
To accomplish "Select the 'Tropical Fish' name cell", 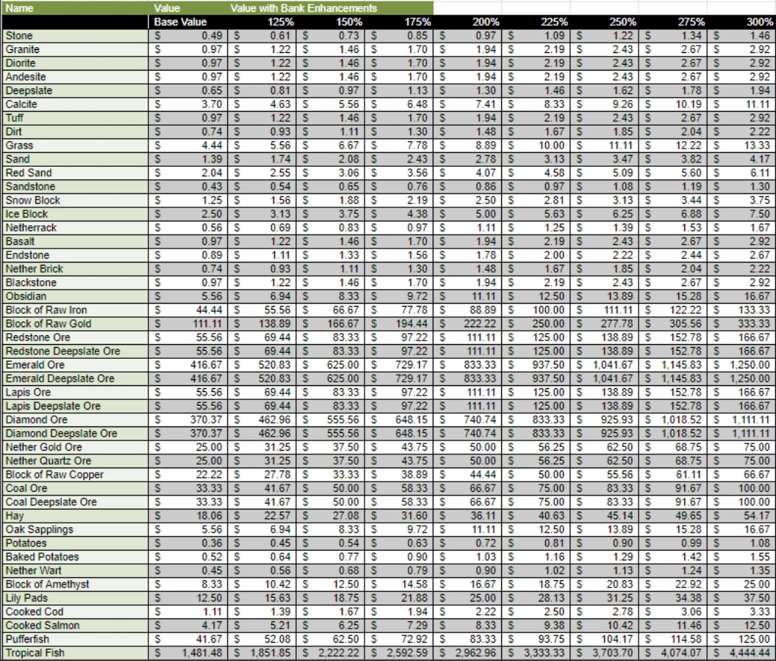I will click(75, 653).
